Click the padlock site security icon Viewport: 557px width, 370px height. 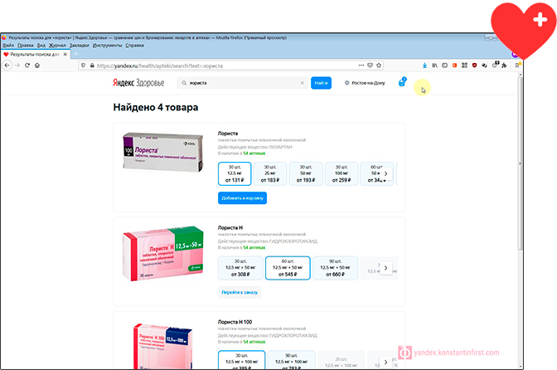(x=92, y=66)
